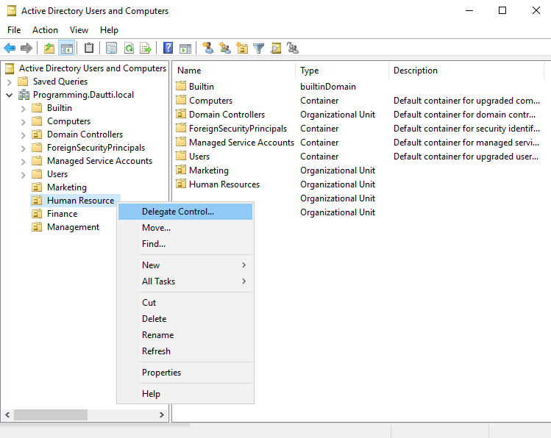Click the Add to group toolbar icon

[x=292, y=48]
